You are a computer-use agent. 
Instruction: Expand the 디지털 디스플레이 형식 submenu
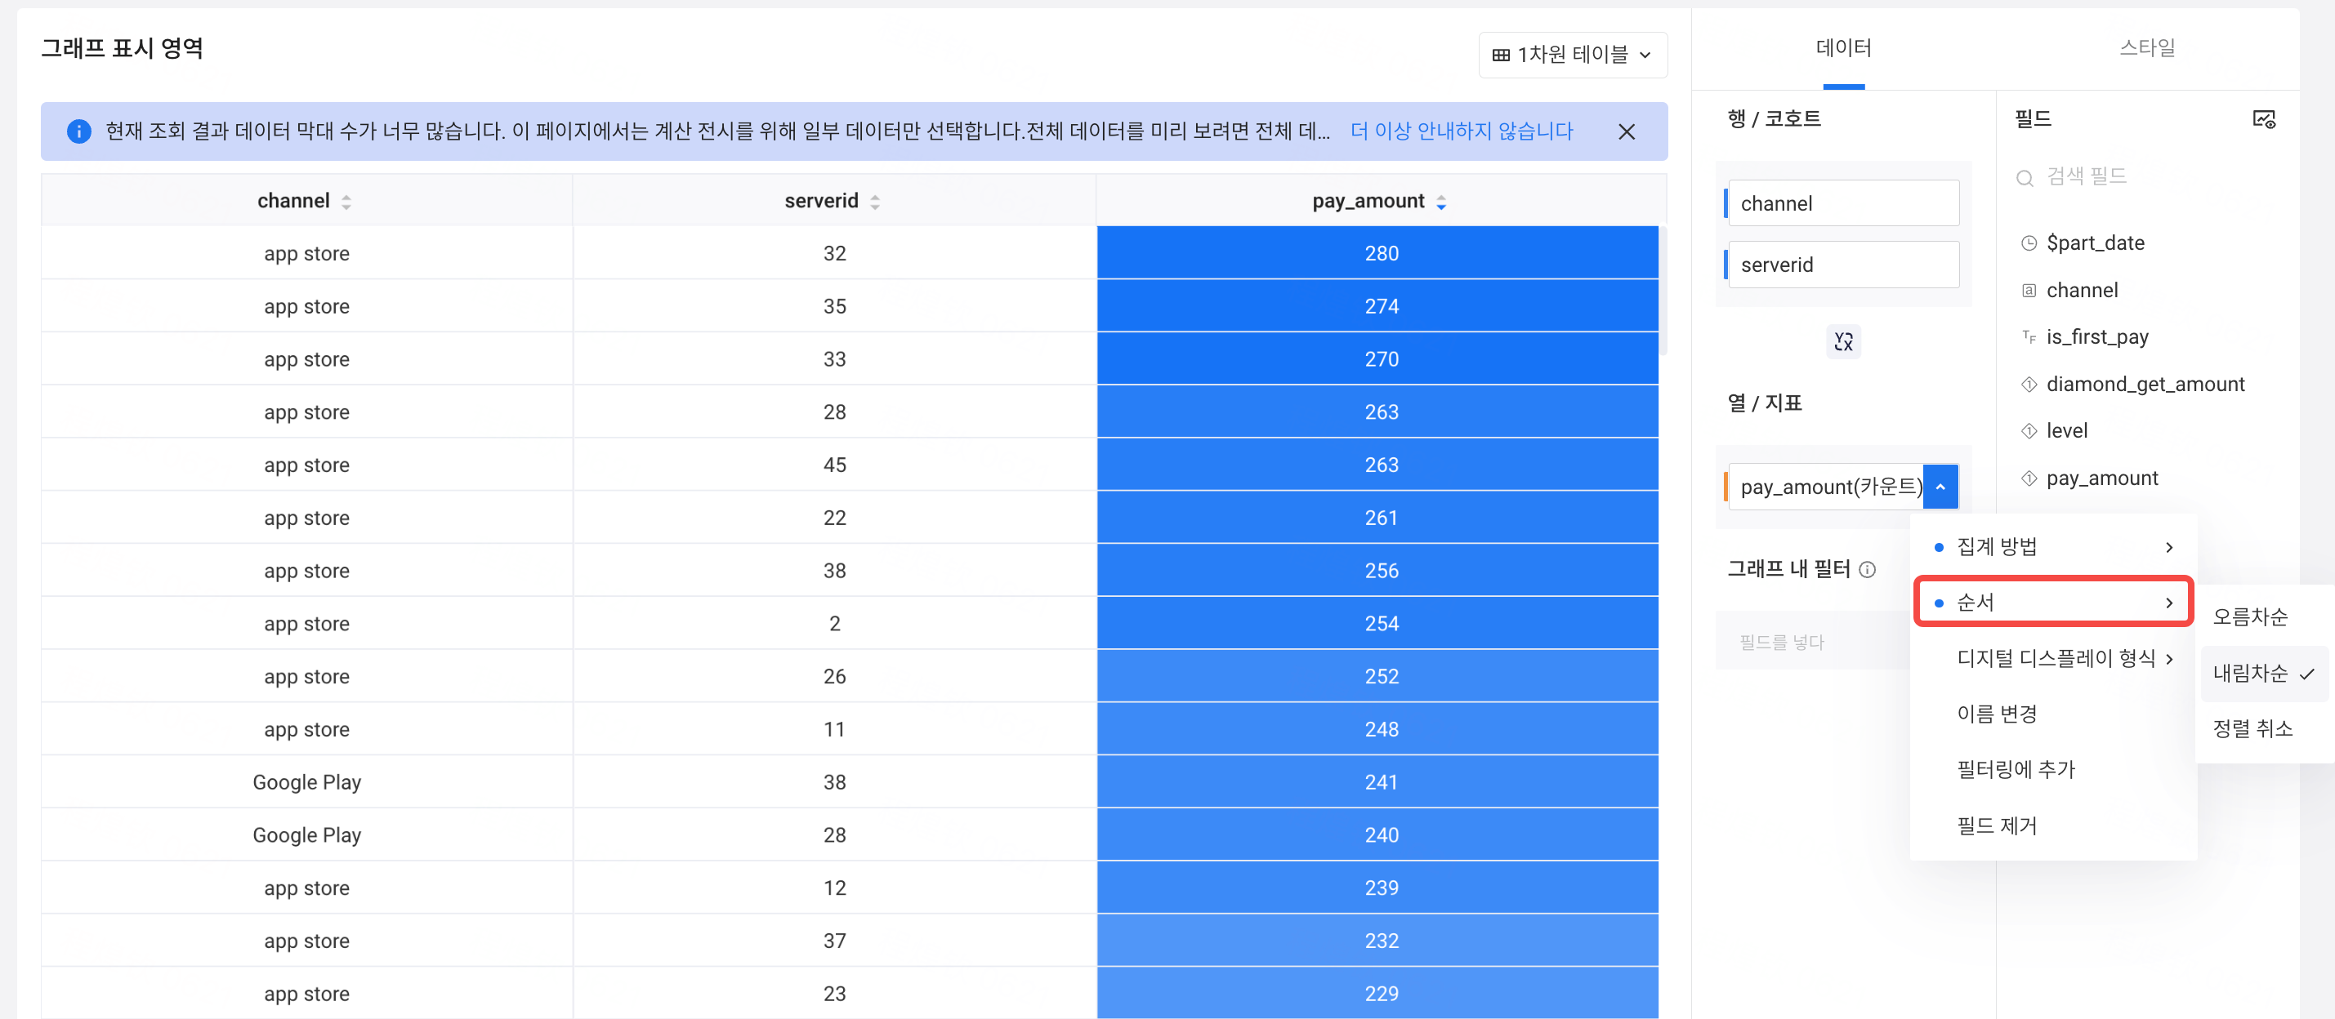click(x=2053, y=658)
